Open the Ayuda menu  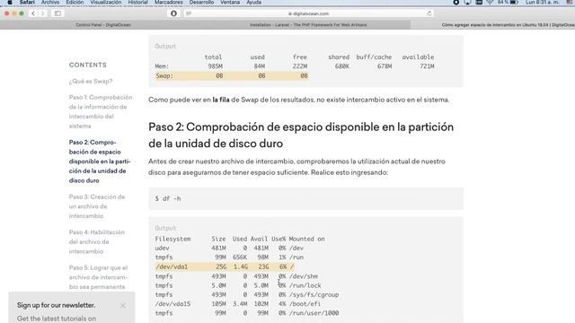pos(253,2)
